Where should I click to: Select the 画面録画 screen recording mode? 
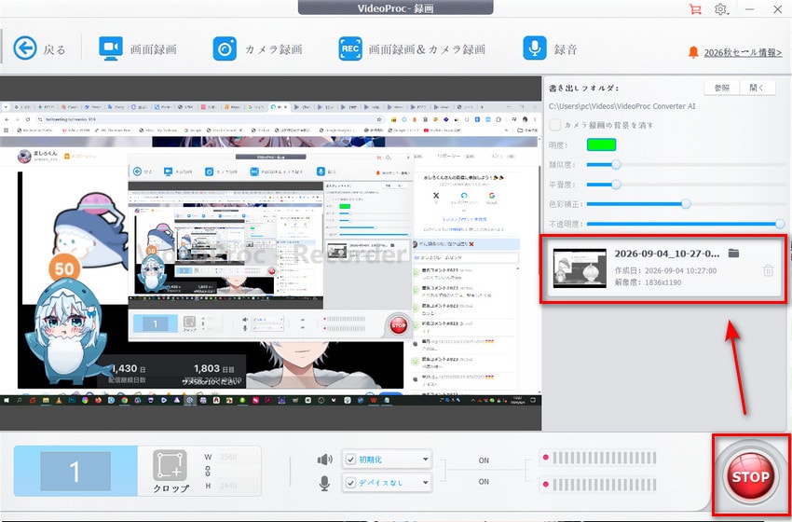138,49
